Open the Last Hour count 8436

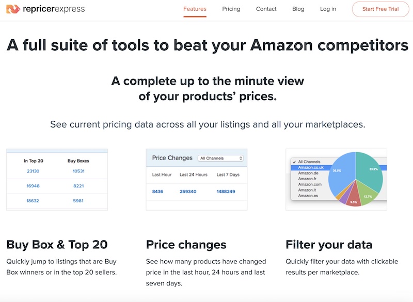157,192
